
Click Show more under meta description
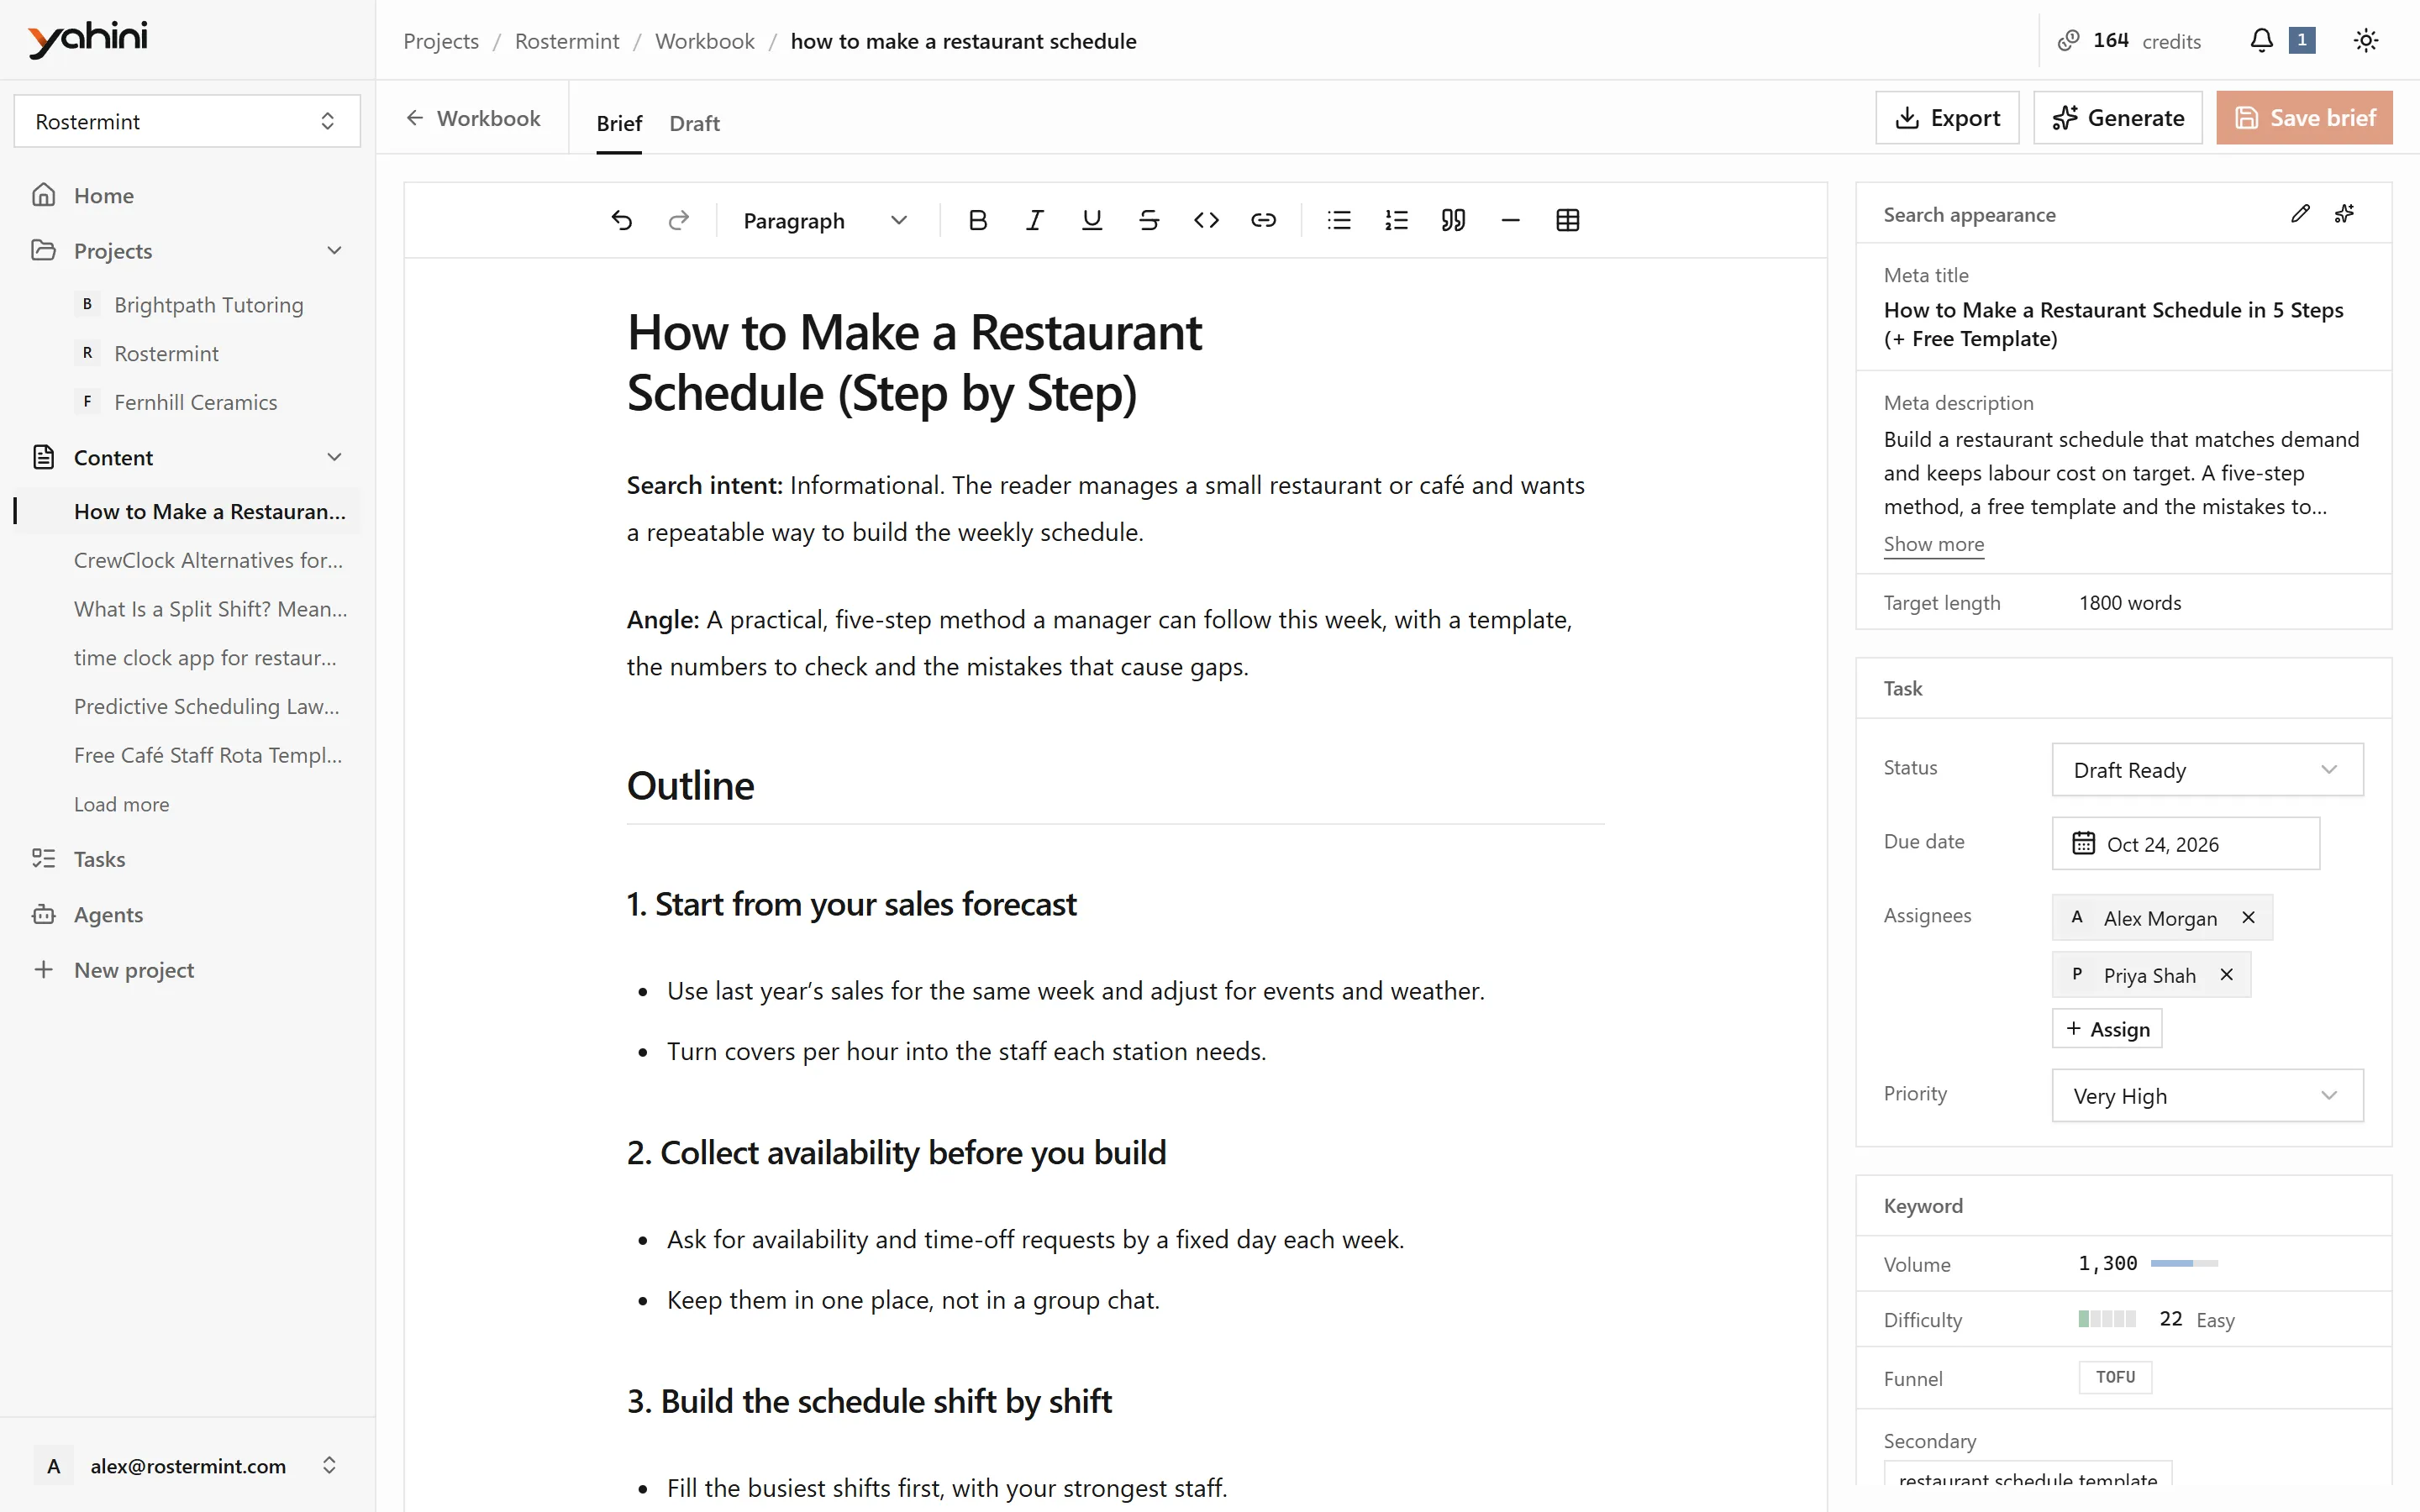pos(1933,544)
